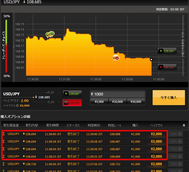Click the 取引内容 column header
This screenshot has width=189, height=172.
pyautogui.click(x=32, y=125)
